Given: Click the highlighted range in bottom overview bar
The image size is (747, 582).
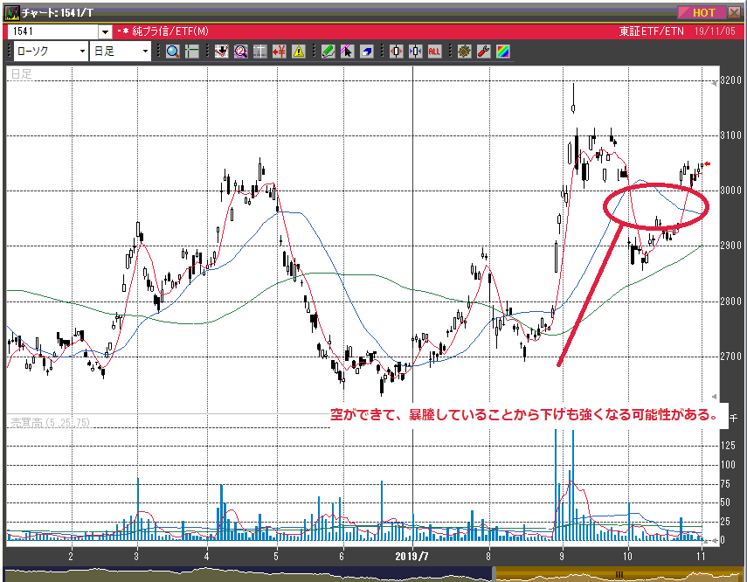Looking at the screenshot, I should tap(619, 574).
